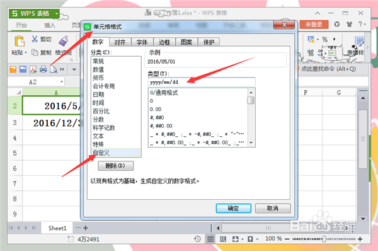This screenshot has height=251, width=378.
Task: Open the help dropdown arrow beside question mark
Action: tap(365, 24)
